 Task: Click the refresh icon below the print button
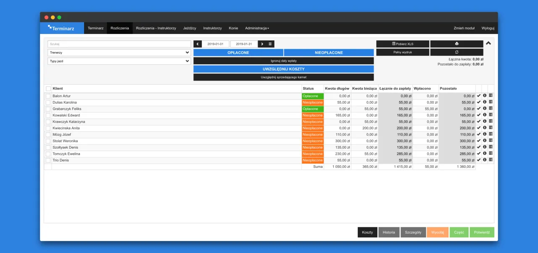coord(456,52)
